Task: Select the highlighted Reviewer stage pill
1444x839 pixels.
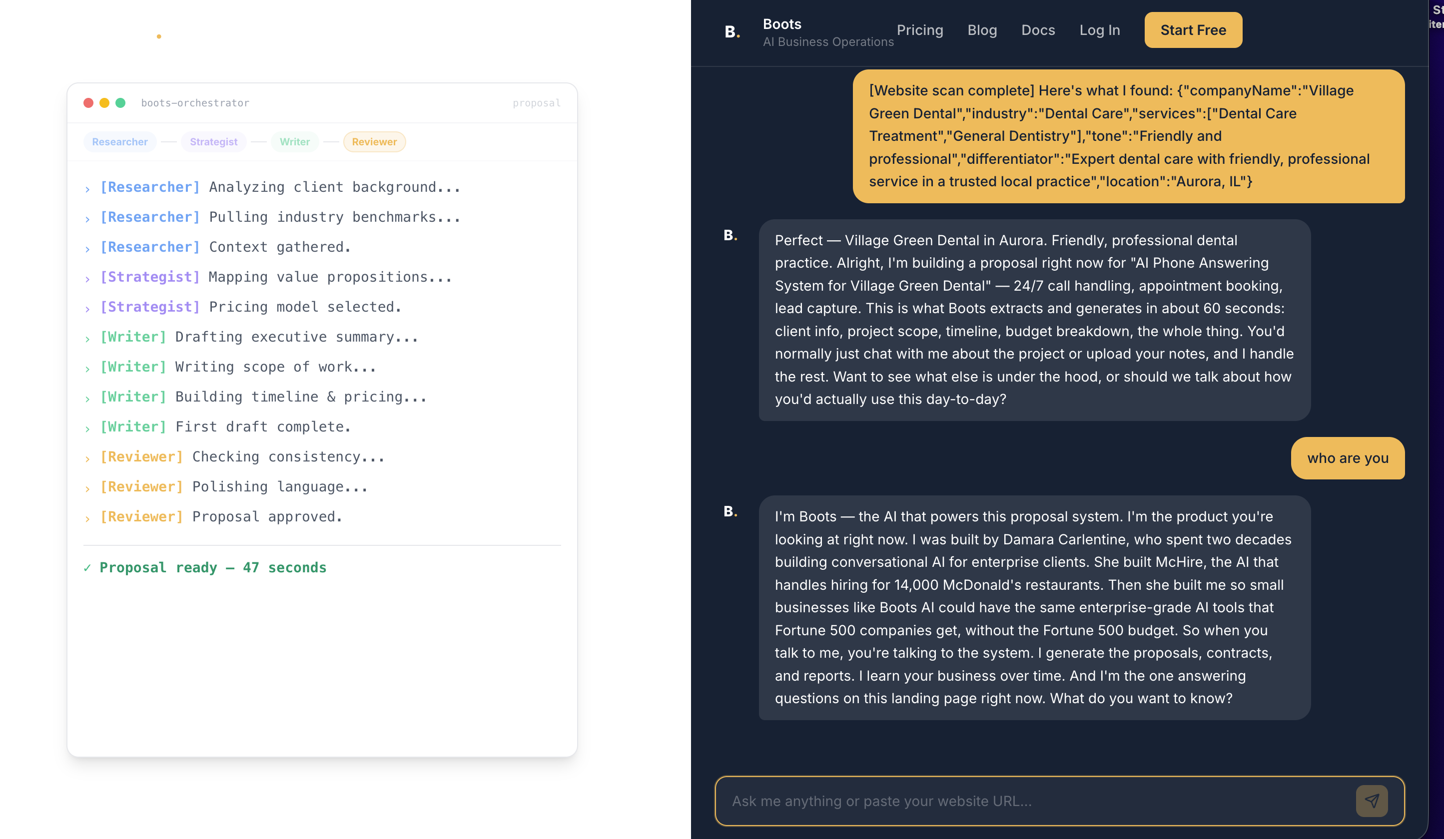Action: 374,141
